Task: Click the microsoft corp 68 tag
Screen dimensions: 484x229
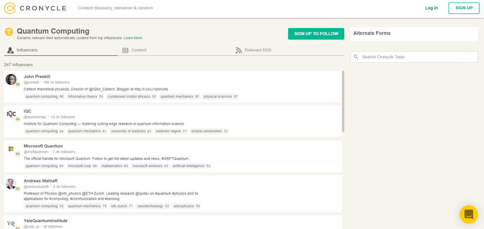Action: [x=82, y=166]
